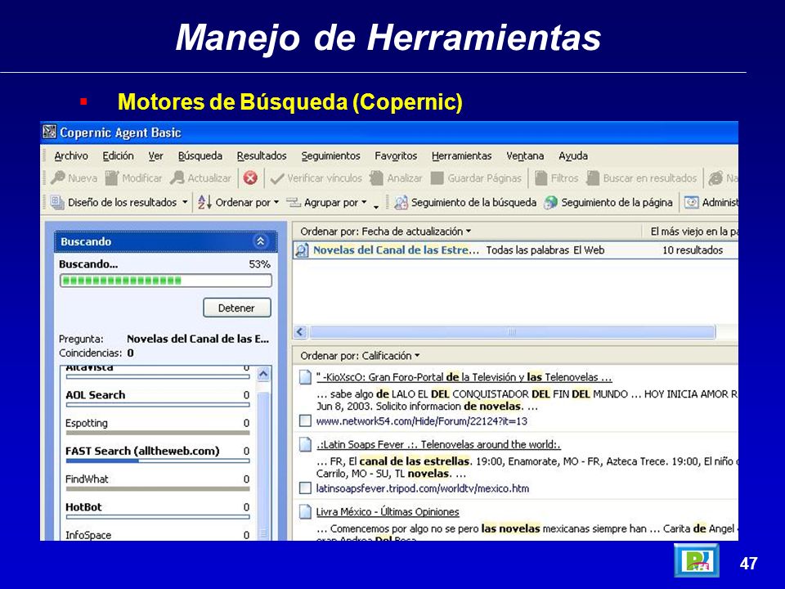Click the Filtros toolbar icon
Image resolution: width=785 pixels, height=589 pixels.
[541, 178]
